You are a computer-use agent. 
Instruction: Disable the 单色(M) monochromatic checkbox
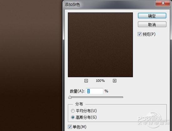pos(70,127)
